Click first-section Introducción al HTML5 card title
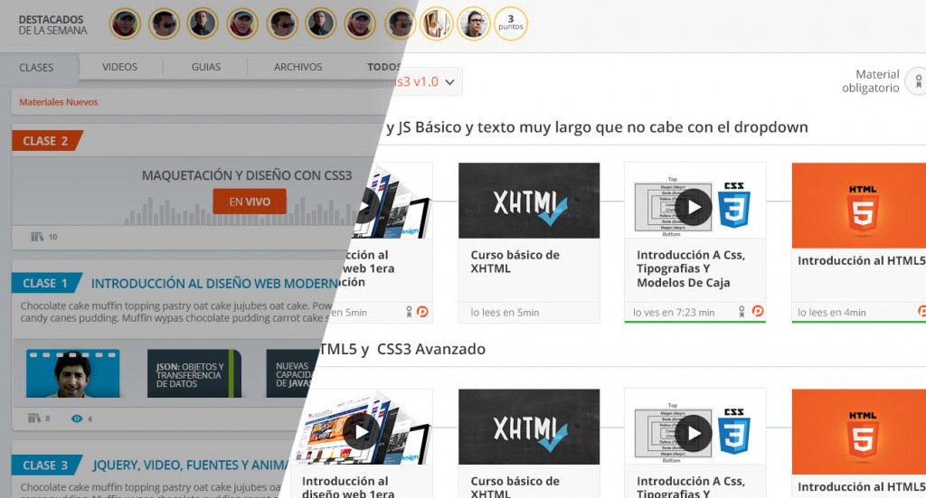This screenshot has width=926, height=498. [x=861, y=261]
